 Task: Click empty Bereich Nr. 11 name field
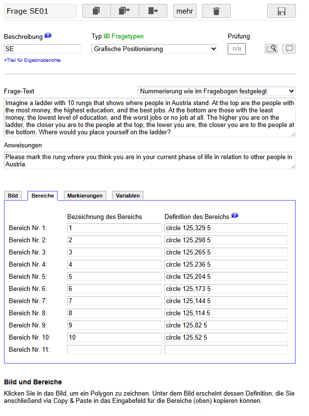(114, 349)
